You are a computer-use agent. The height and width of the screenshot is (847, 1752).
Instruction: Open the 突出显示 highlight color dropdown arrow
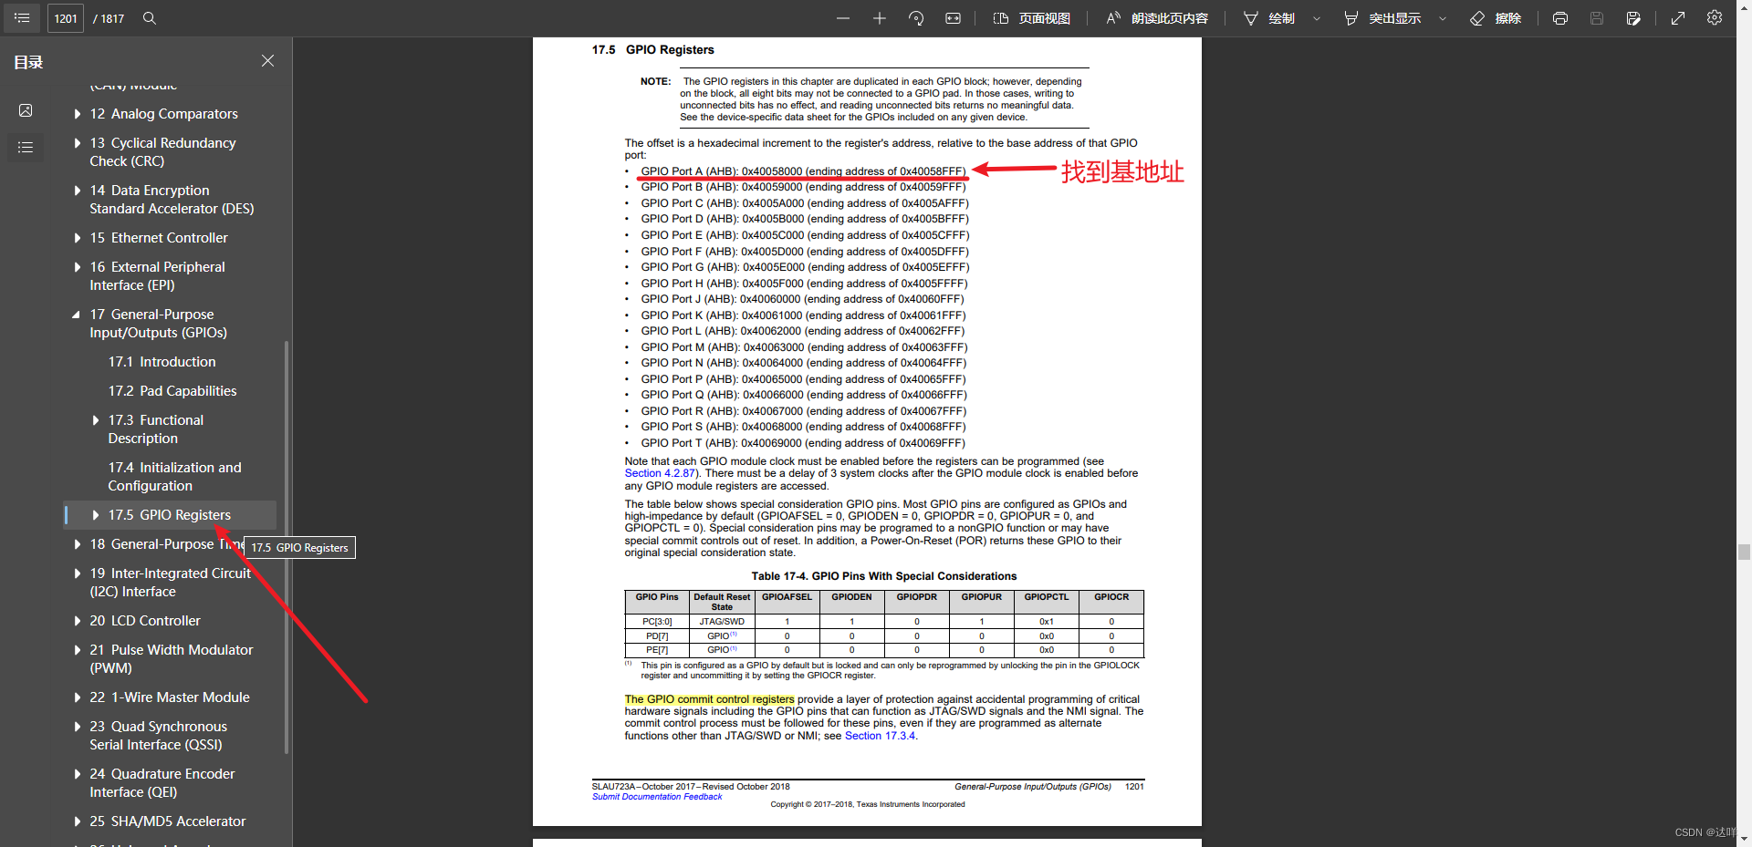click(1443, 18)
